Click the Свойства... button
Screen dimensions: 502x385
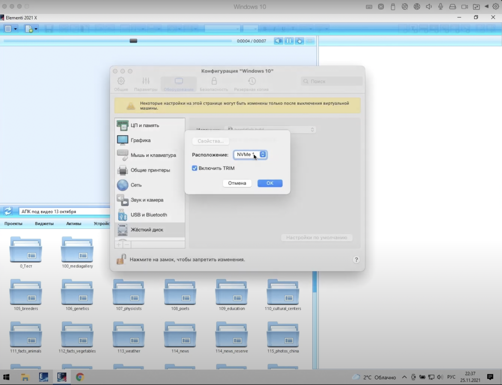coord(210,141)
